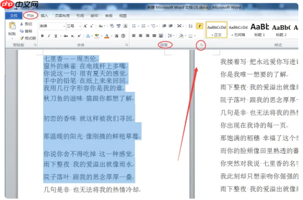Open the Clipboard (剪贴板) pane launcher
Image resolution: width=303 pixels, height=200 pixels.
pos(35,45)
